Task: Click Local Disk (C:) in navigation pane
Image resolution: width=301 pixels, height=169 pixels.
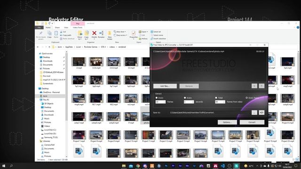Action: tap(50, 130)
